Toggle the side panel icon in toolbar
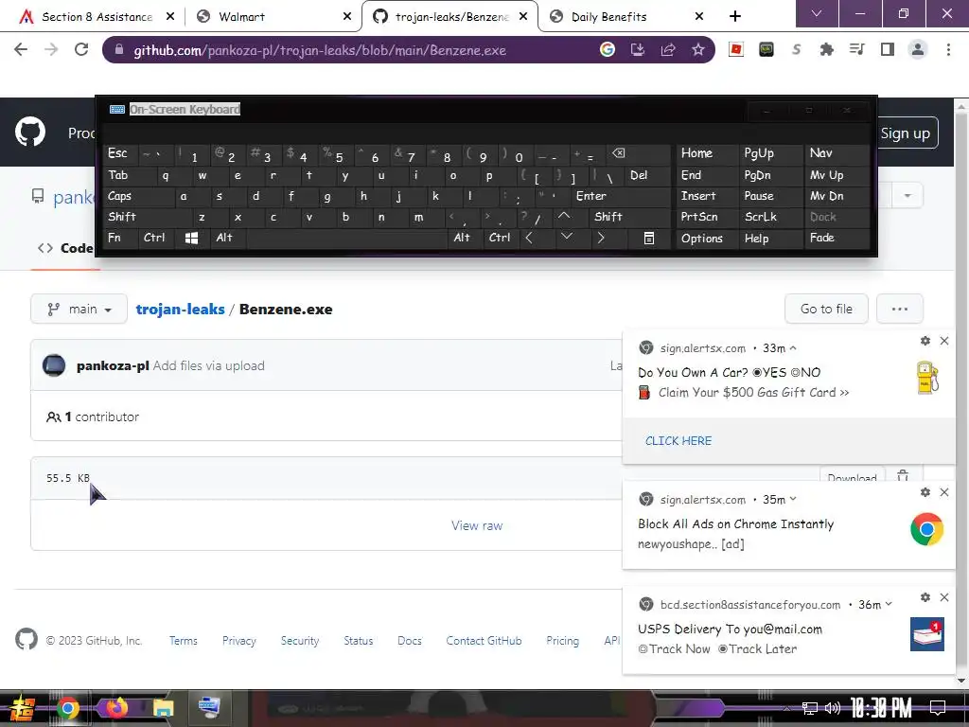 coord(888,50)
